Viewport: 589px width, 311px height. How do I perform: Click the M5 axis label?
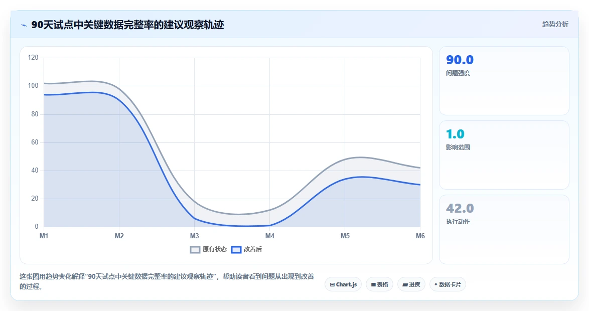tap(345, 236)
